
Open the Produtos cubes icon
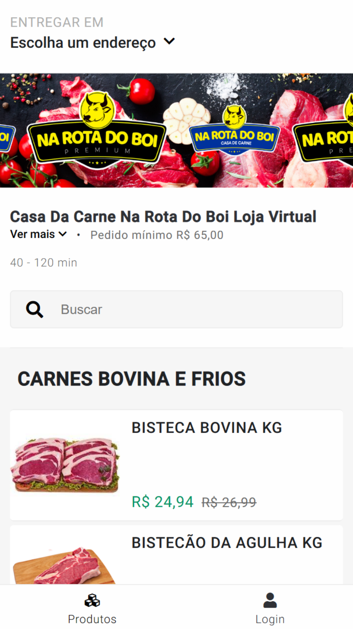click(92, 600)
